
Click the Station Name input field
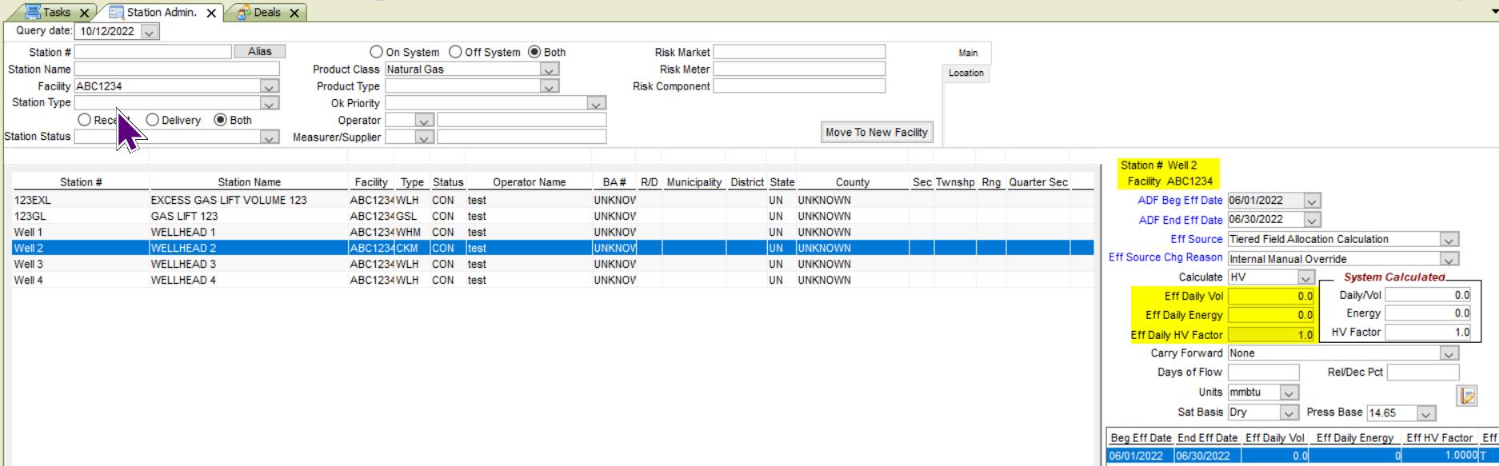tap(176, 70)
